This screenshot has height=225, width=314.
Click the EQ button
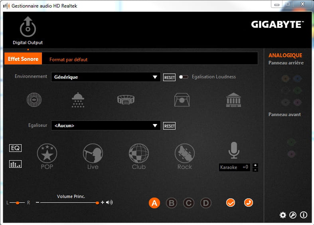coord(15,148)
